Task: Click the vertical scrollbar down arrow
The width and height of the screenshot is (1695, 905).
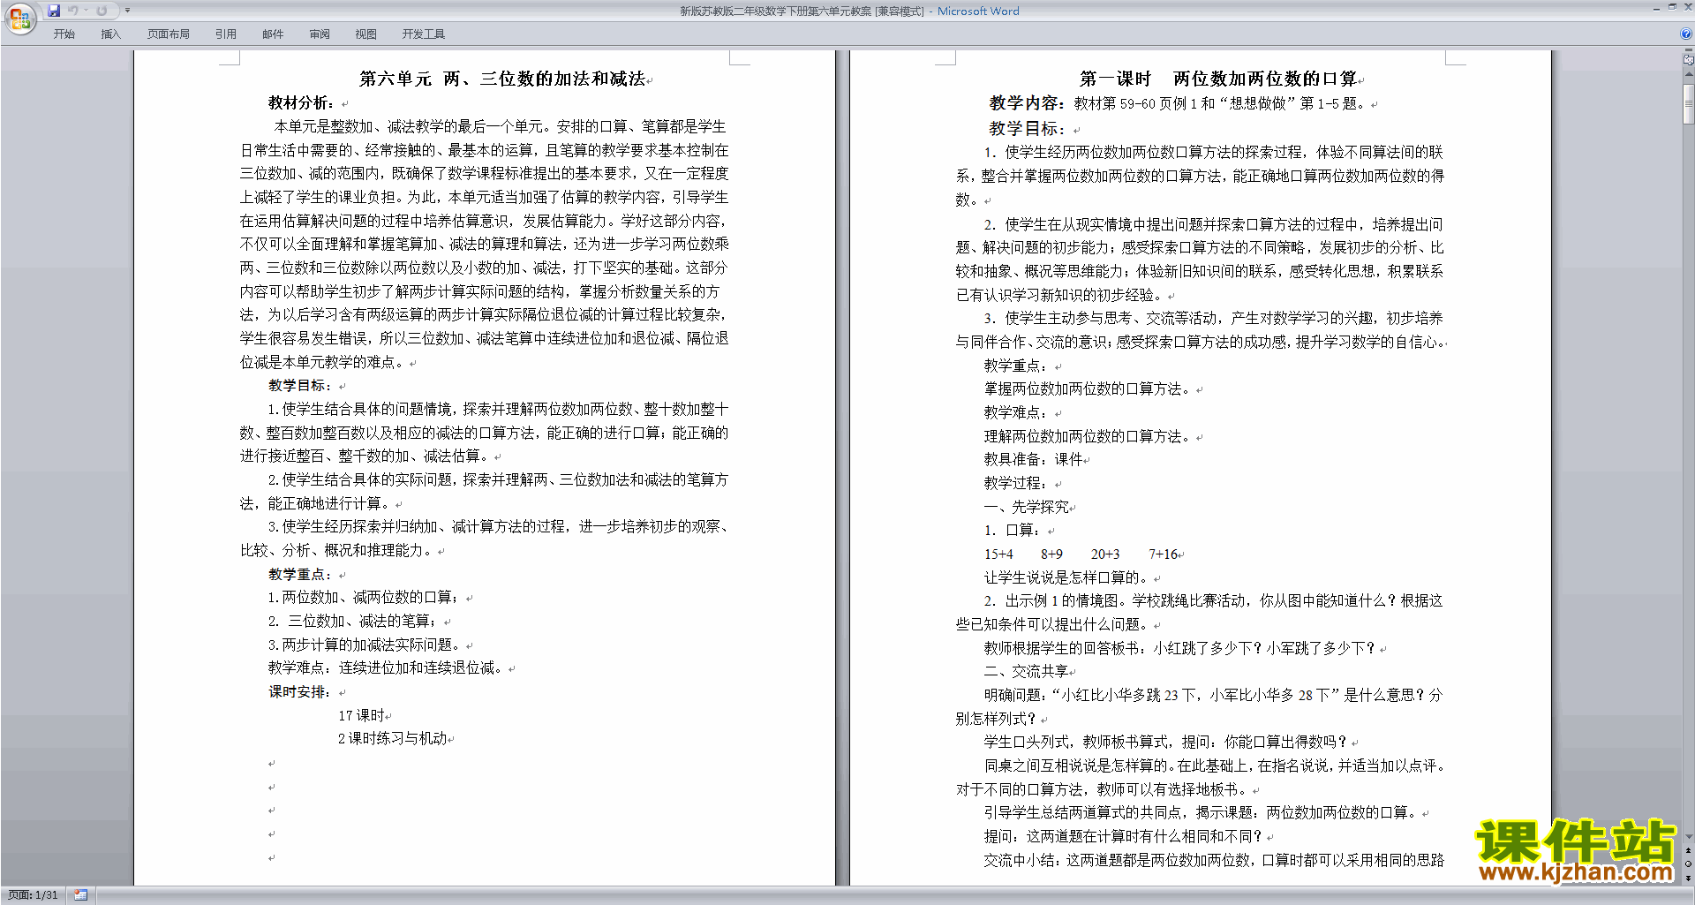Action: (x=1689, y=836)
